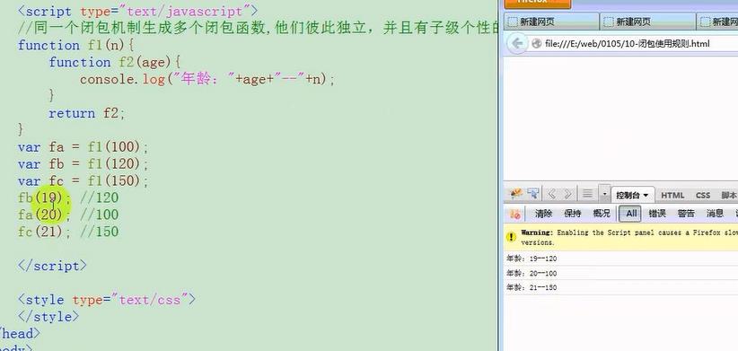This screenshot has width=738, height=351.
Task: Open the small dropdown arrow beside the lines icon
Action: 604,194
